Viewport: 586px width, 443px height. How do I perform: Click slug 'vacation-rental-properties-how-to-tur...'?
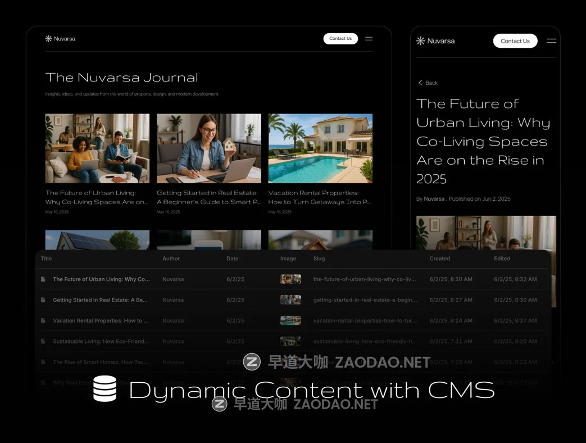tap(365, 320)
